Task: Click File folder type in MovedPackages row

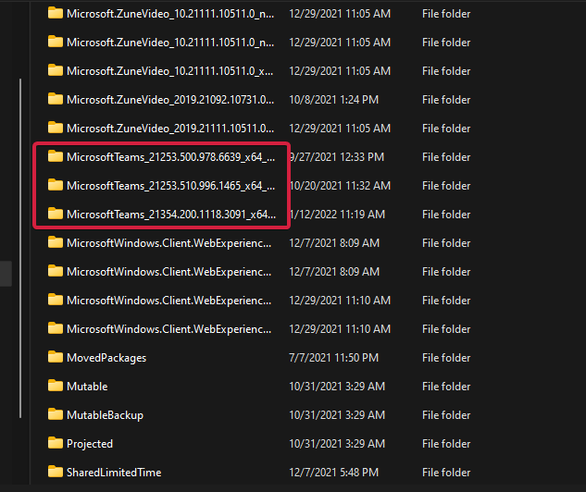Action: coord(446,358)
